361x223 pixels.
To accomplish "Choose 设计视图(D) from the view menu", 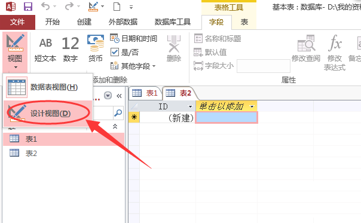I will click(48, 114).
